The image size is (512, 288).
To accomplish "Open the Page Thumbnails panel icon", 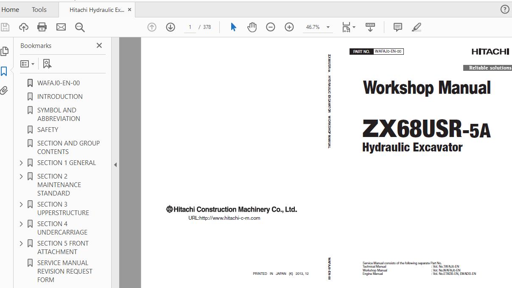I will (5, 51).
